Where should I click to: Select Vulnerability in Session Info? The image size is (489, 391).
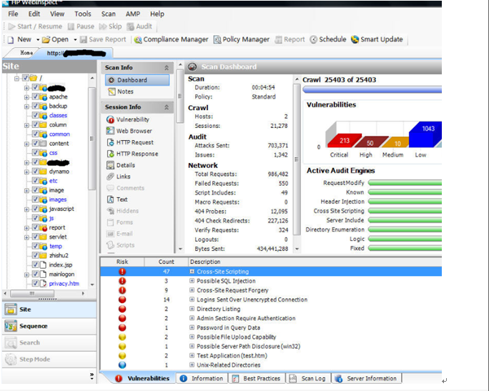[132, 119]
